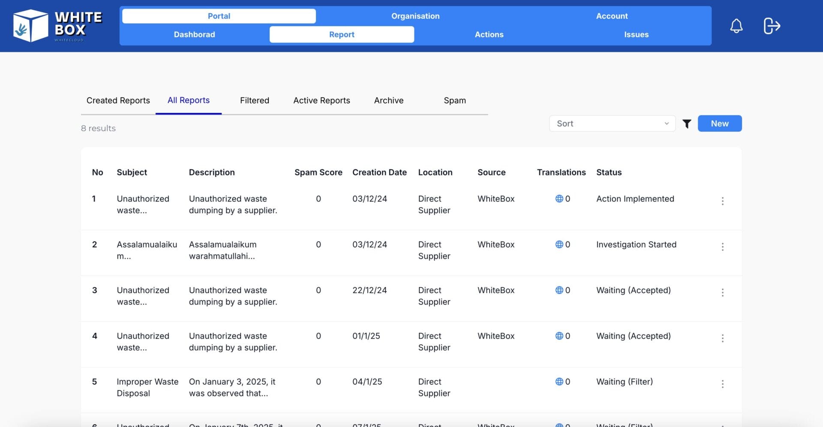Screen dimensions: 823x427
Task: Click translations globe icon in row 2
Action: [x=559, y=244]
